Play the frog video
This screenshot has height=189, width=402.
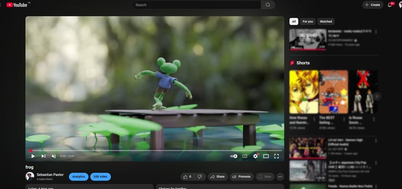tap(33, 156)
